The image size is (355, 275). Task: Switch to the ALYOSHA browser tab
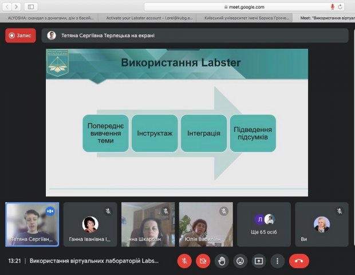52,18
